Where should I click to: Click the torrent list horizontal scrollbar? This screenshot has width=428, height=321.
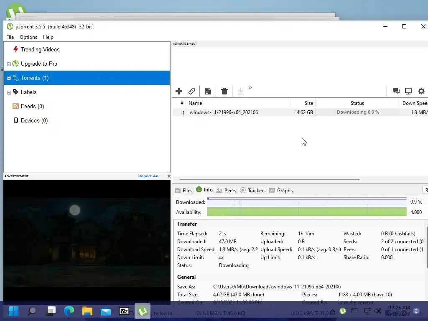click(x=269, y=179)
